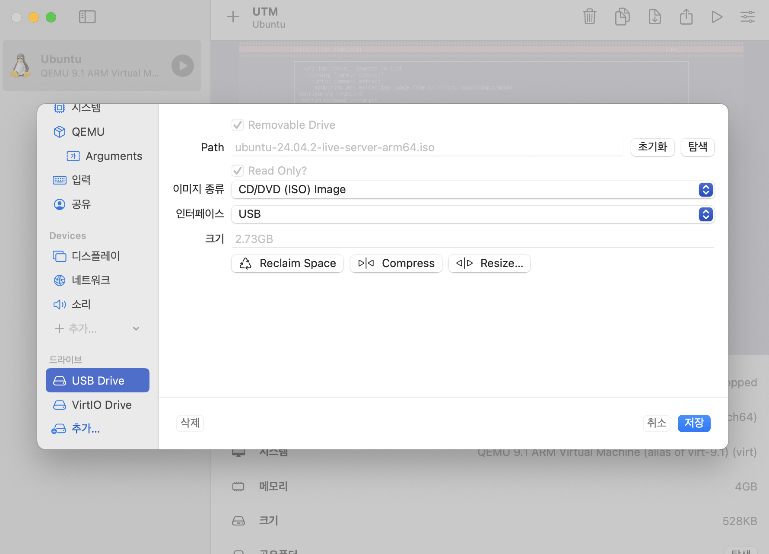The width and height of the screenshot is (769, 554).
Task: Toggle the Read Only? checkbox
Action: (238, 171)
